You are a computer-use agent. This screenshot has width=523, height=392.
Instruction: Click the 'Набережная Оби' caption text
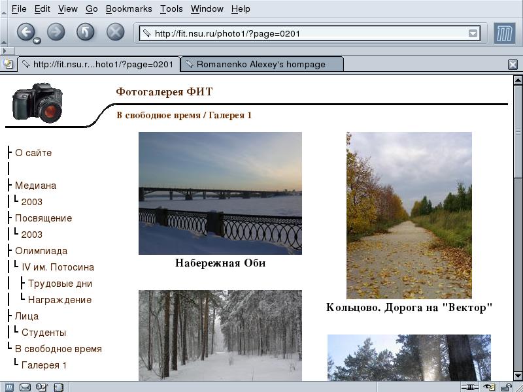(x=220, y=263)
